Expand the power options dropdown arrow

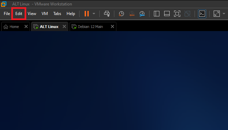click(x=94, y=14)
